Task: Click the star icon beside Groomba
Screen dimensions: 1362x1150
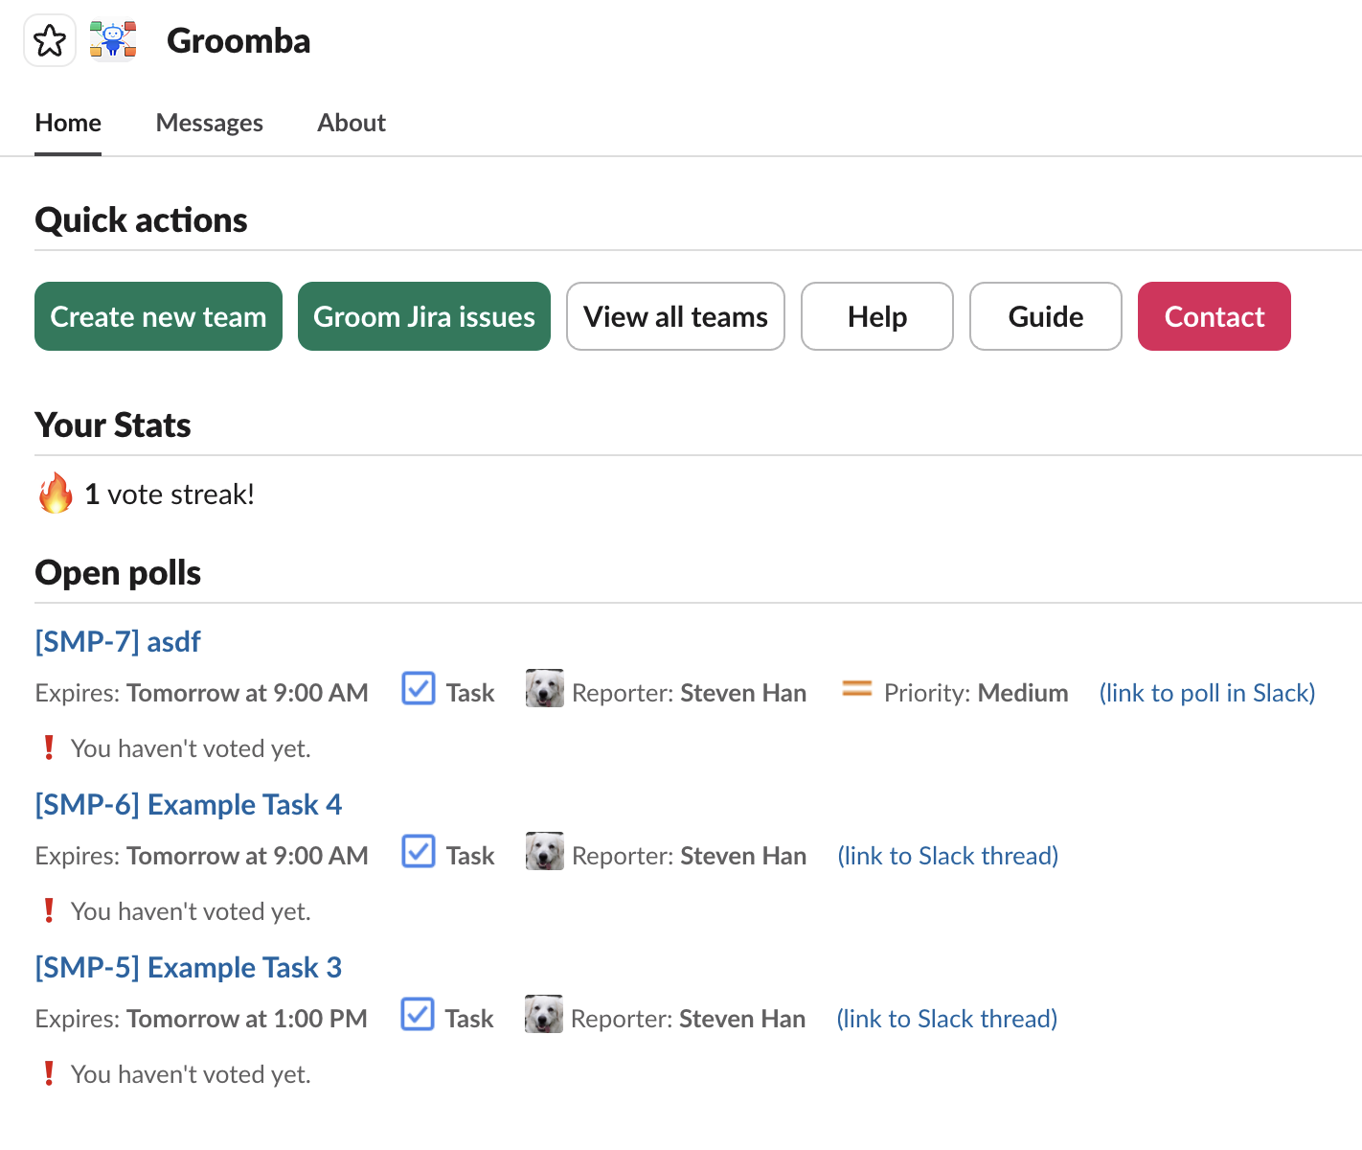Action: click(x=50, y=41)
